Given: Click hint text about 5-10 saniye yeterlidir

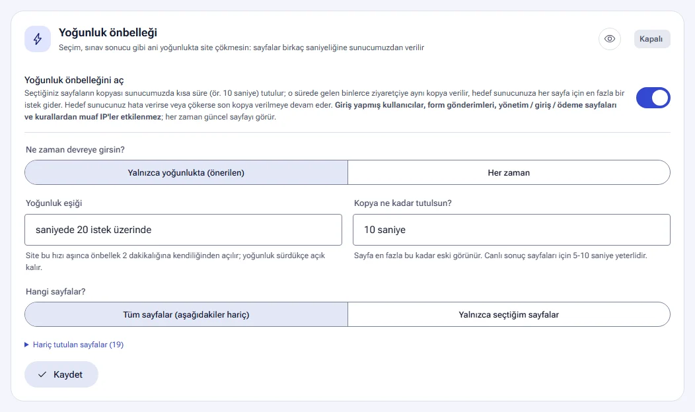Looking at the screenshot, I should coord(500,256).
